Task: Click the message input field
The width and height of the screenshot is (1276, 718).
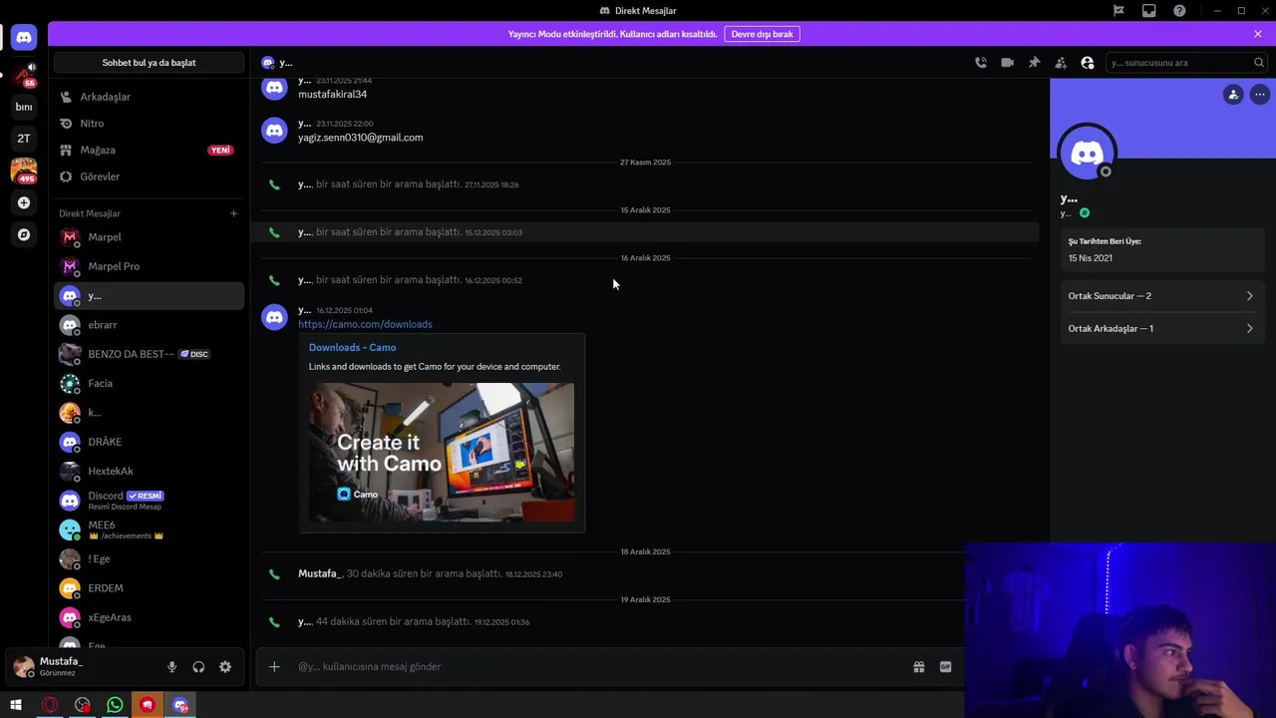Action: (598, 666)
